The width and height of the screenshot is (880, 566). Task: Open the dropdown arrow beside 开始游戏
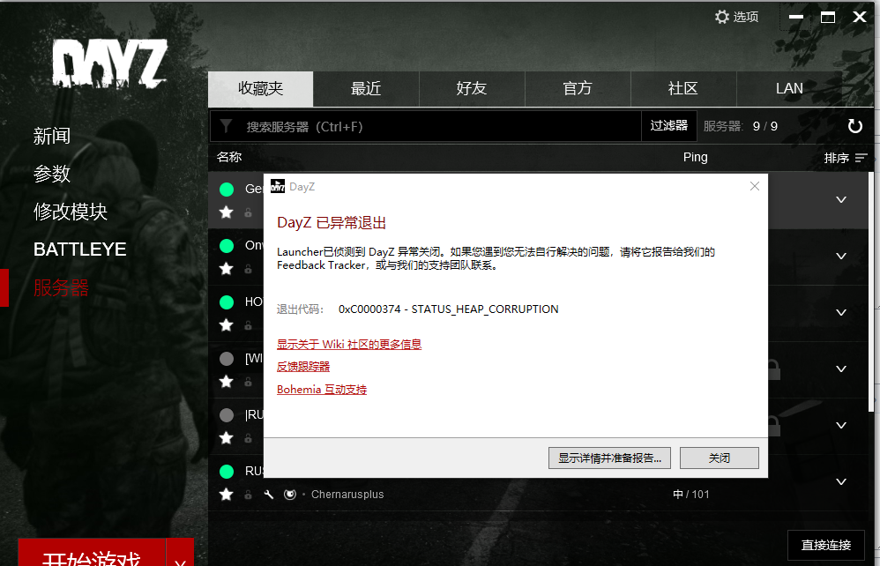180,553
